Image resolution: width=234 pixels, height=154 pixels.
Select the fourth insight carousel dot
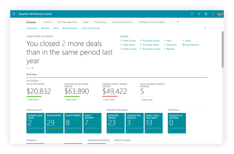(33, 68)
